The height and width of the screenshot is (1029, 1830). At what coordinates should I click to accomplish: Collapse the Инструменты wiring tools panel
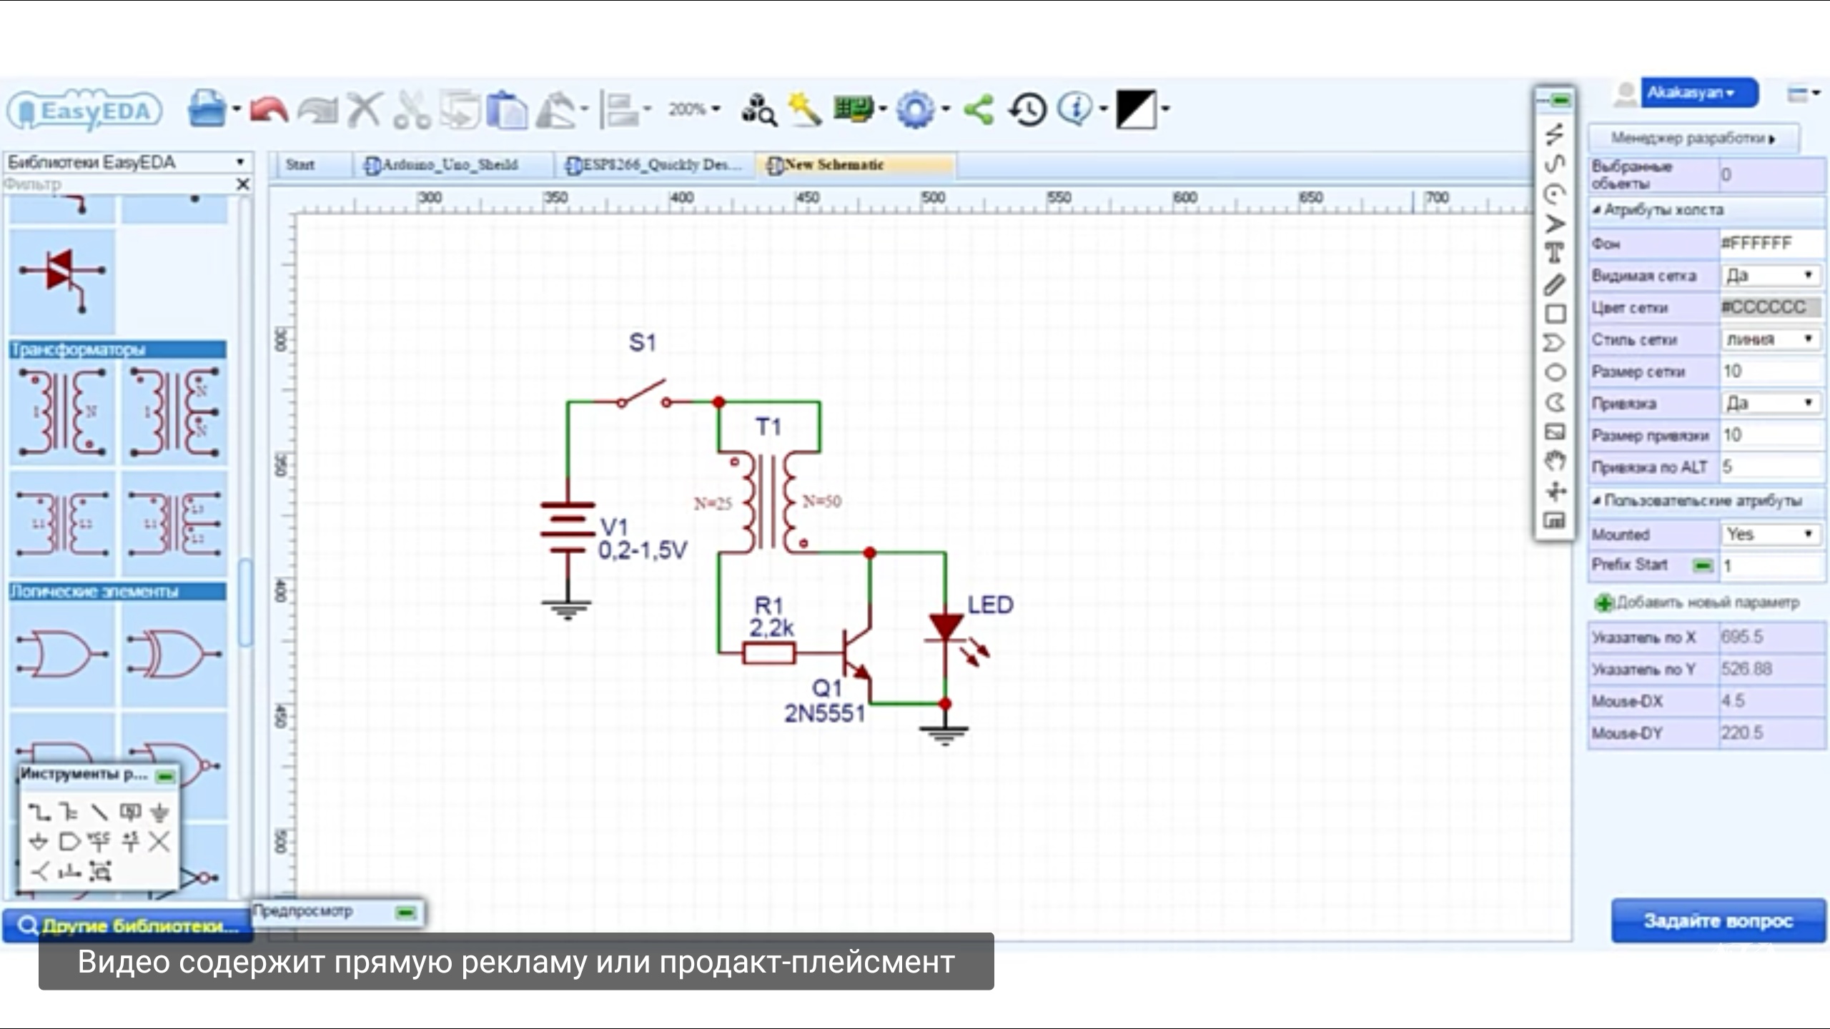(x=165, y=776)
